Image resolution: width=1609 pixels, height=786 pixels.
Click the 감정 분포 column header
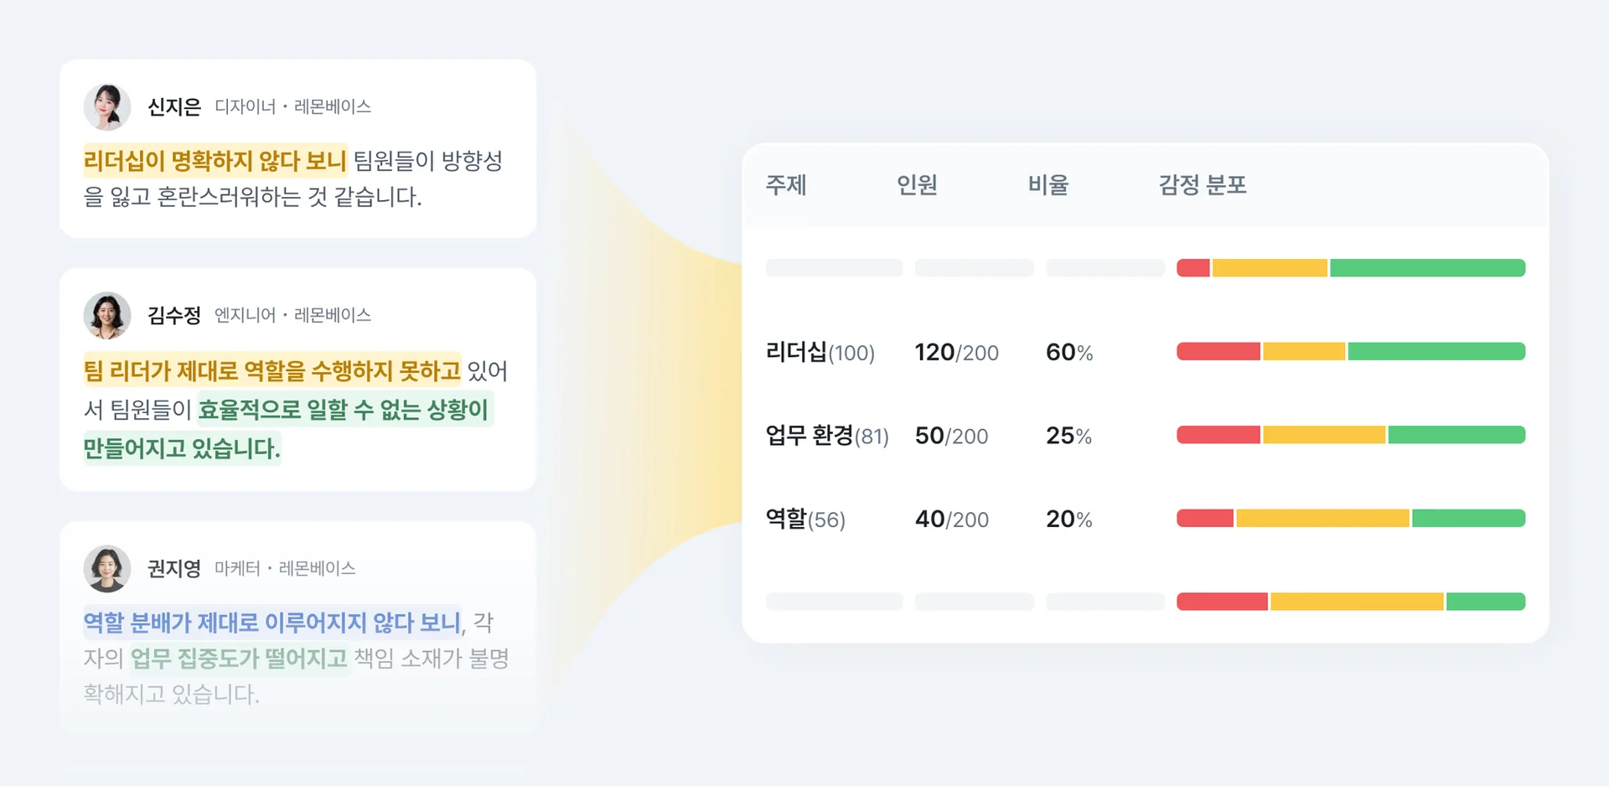coord(1203,185)
